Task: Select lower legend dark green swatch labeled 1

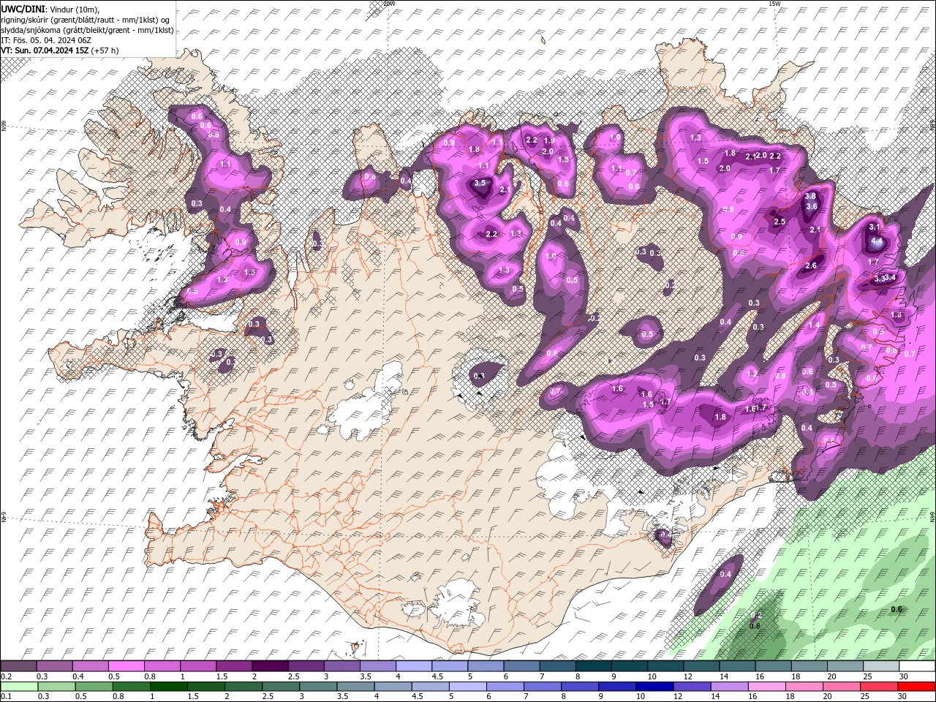Action: point(168,687)
